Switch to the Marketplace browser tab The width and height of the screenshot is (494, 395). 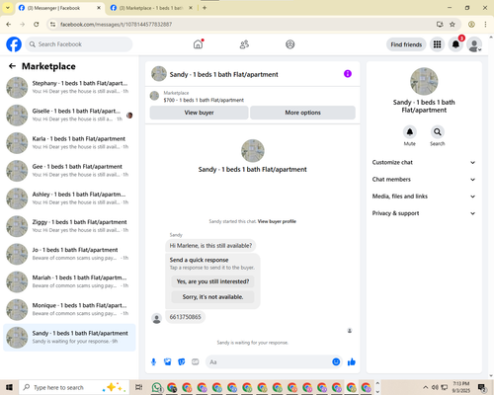point(151,8)
